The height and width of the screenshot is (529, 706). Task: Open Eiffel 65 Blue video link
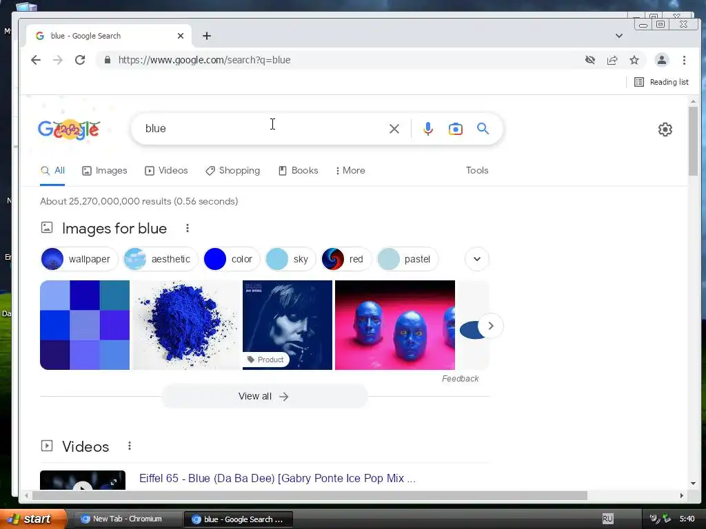(x=277, y=478)
